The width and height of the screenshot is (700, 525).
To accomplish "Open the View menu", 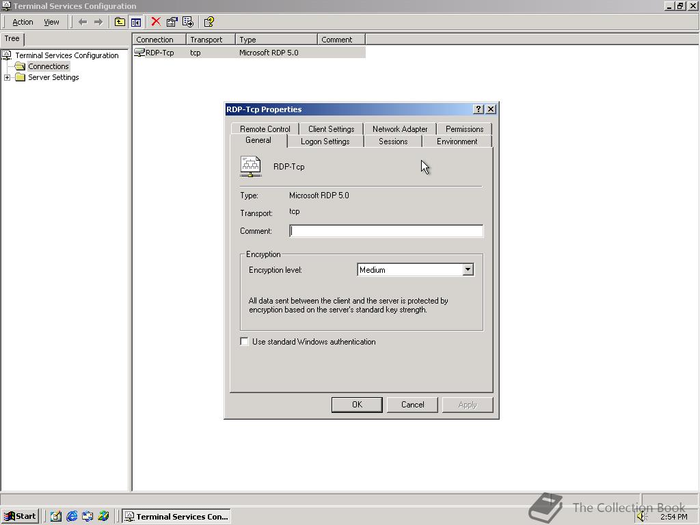I will click(51, 22).
